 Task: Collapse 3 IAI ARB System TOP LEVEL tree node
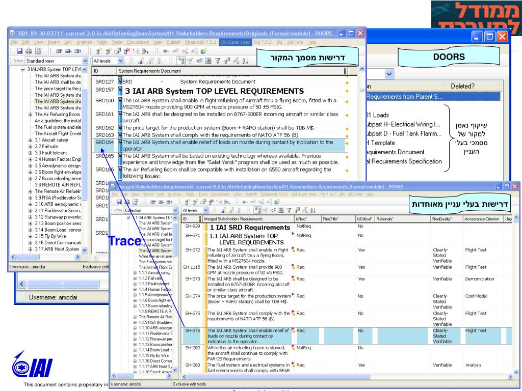click(22, 69)
